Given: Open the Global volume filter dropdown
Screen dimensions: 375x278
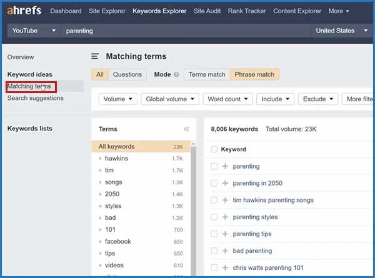Looking at the screenshot, I should 170,99.
